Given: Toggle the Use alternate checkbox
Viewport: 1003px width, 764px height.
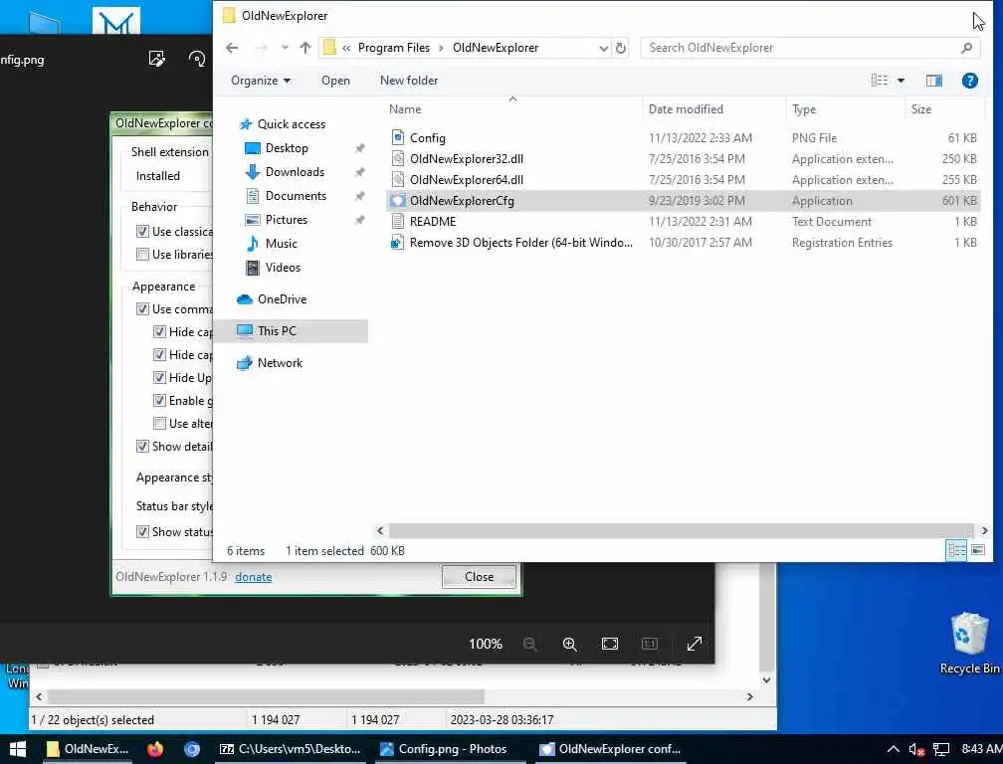Looking at the screenshot, I should point(160,424).
